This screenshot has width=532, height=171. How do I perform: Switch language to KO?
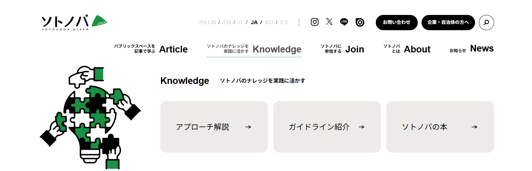pos(269,22)
